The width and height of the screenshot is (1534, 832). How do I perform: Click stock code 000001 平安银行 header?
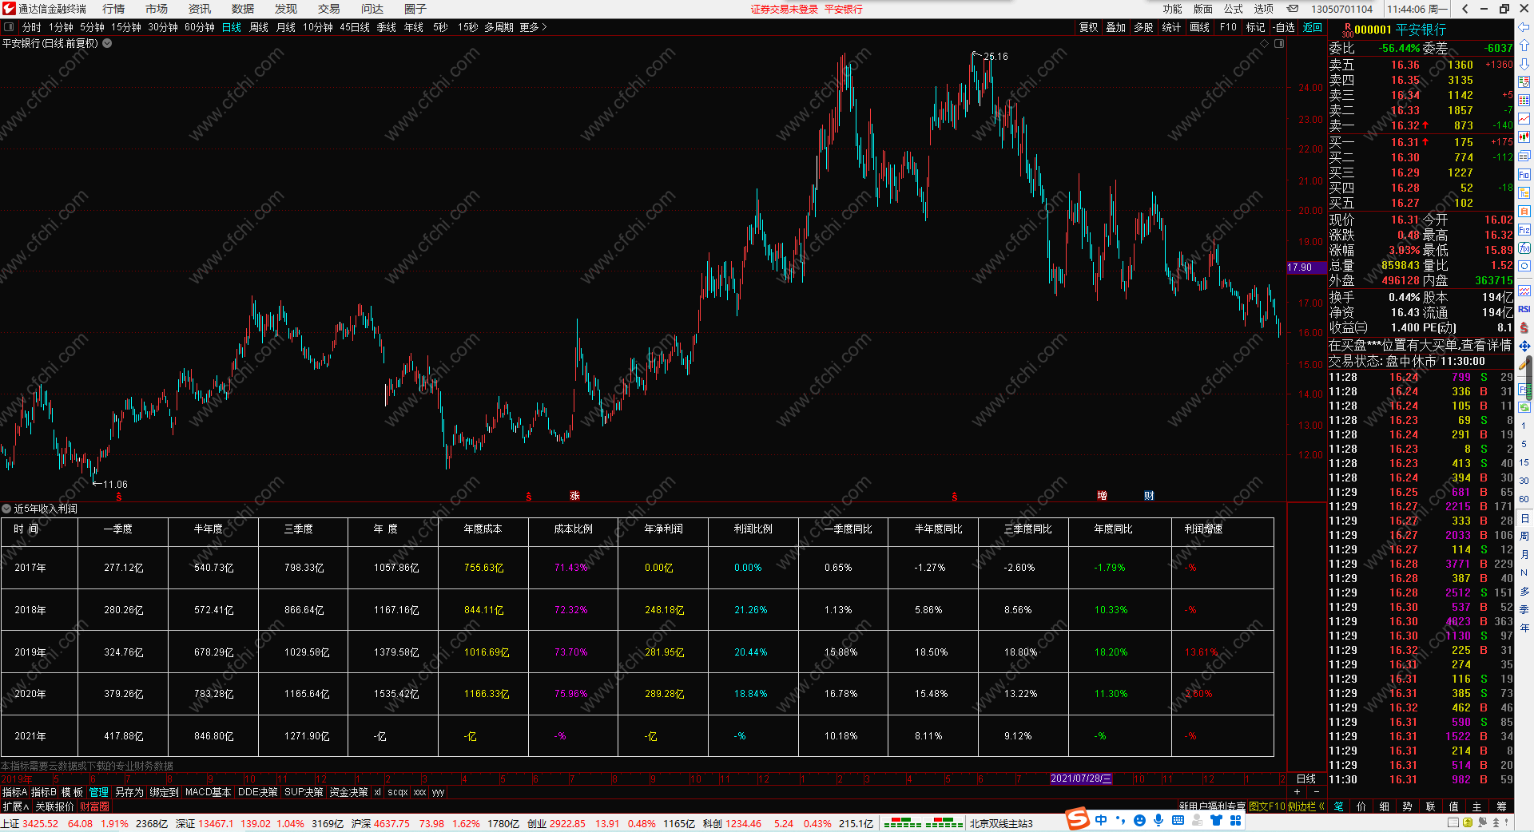[1400, 30]
